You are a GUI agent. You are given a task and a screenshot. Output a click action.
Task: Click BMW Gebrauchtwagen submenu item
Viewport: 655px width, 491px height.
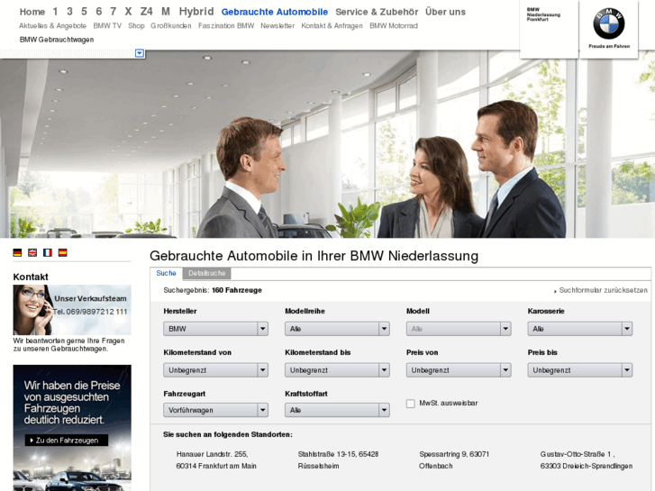pyautogui.click(x=57, y=40)
